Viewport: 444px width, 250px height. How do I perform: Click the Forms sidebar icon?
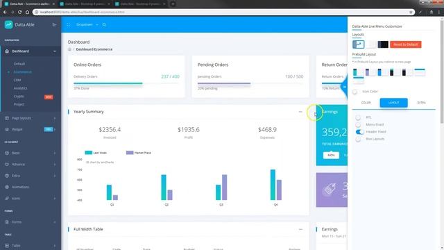tap(7, 222)
